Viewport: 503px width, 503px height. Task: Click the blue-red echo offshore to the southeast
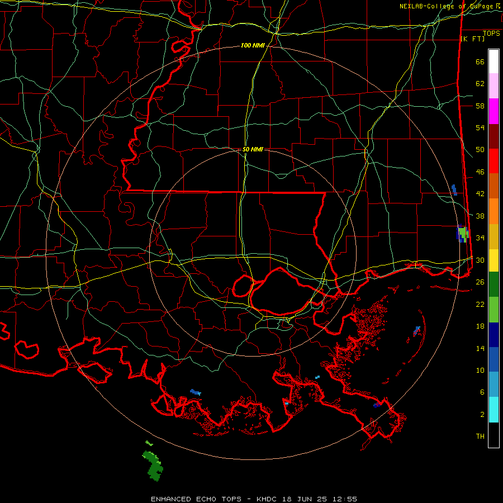coord(416,331)
